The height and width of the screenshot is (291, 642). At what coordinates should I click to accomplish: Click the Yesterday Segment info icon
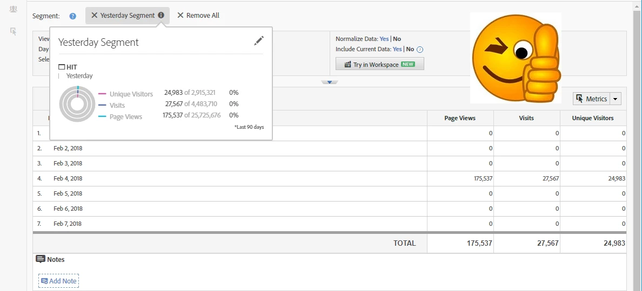click(161, 15)
